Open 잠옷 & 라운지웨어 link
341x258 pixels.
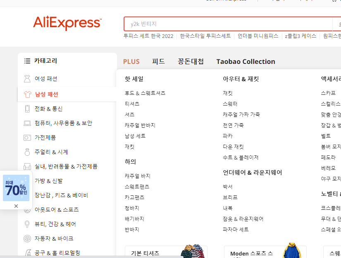click(x=243, y=219)
